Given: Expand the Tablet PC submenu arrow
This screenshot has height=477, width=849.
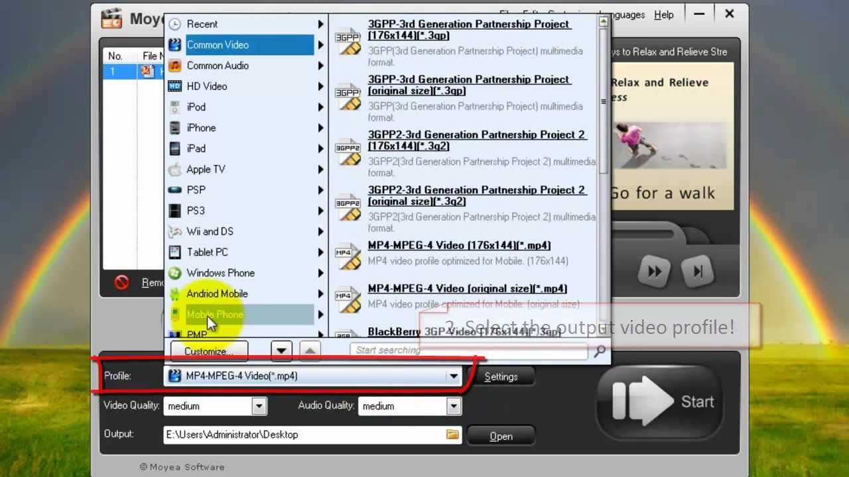Looking at the screenshot, I should tap(320, 252).
